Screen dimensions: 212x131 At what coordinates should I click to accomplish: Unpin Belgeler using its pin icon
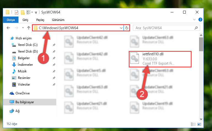(54, 58)
